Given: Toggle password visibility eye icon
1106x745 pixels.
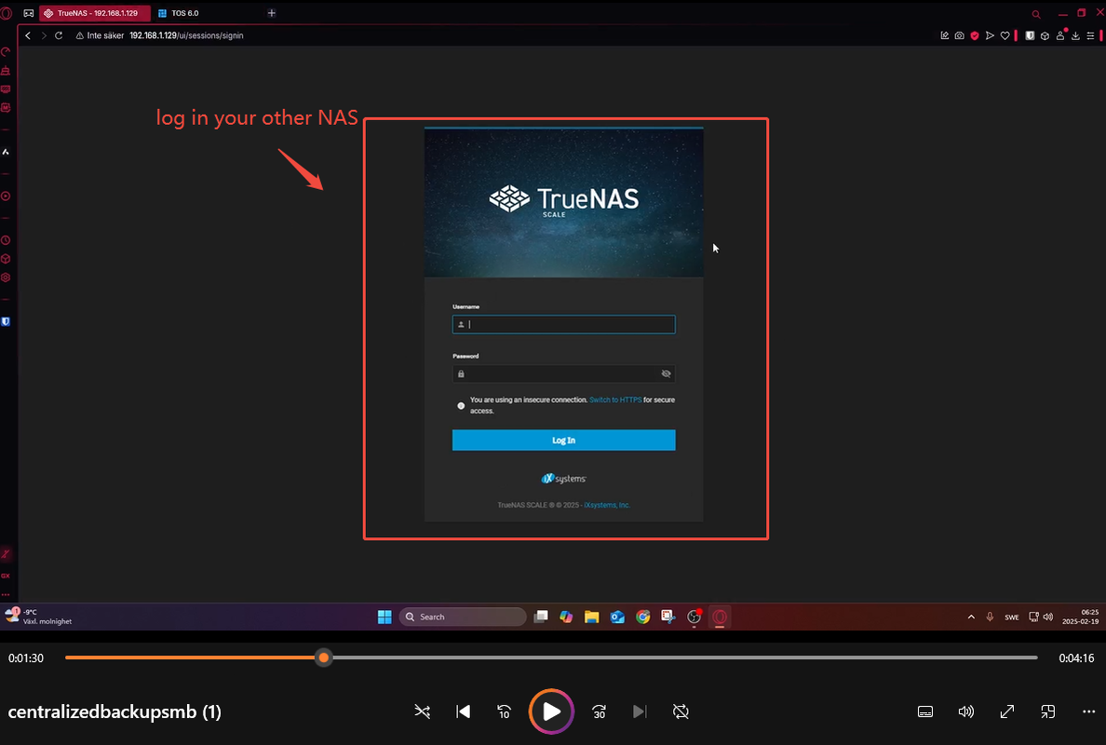Looking at the screenshot, I should [666, 373].
